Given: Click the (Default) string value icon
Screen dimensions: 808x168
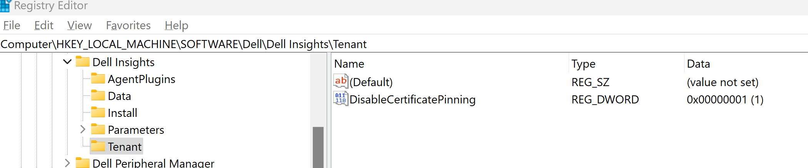Looking at the screenshot, I should point(341,82).
